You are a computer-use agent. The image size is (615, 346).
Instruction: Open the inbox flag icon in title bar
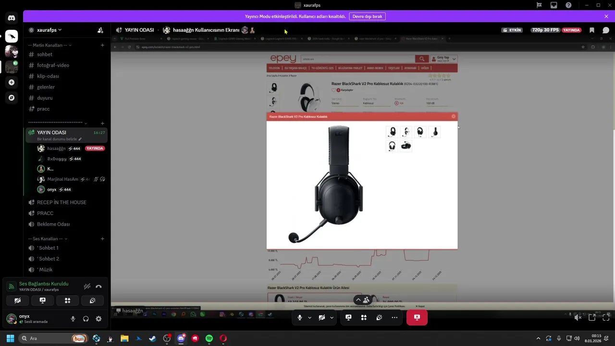(x=539, y=5)
